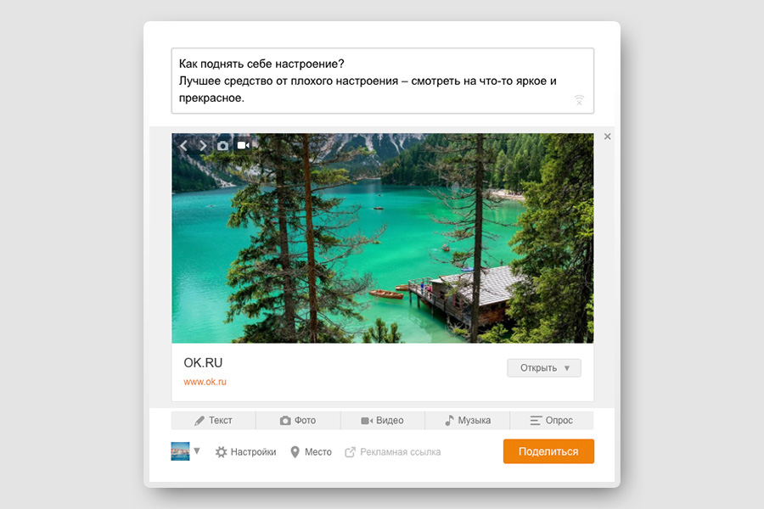
Task: Click Рекламная ссылка external link option
Action: coord(393,452)
